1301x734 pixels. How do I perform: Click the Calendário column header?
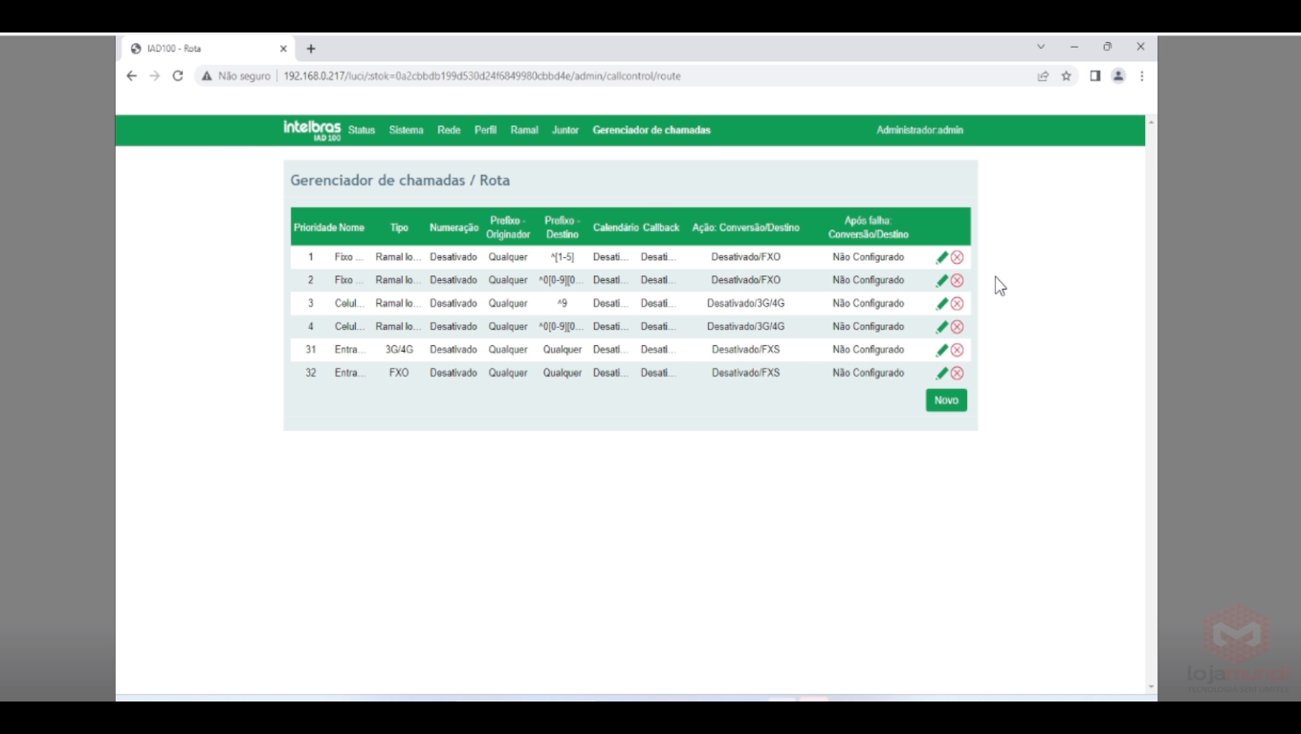click(615, 227)
